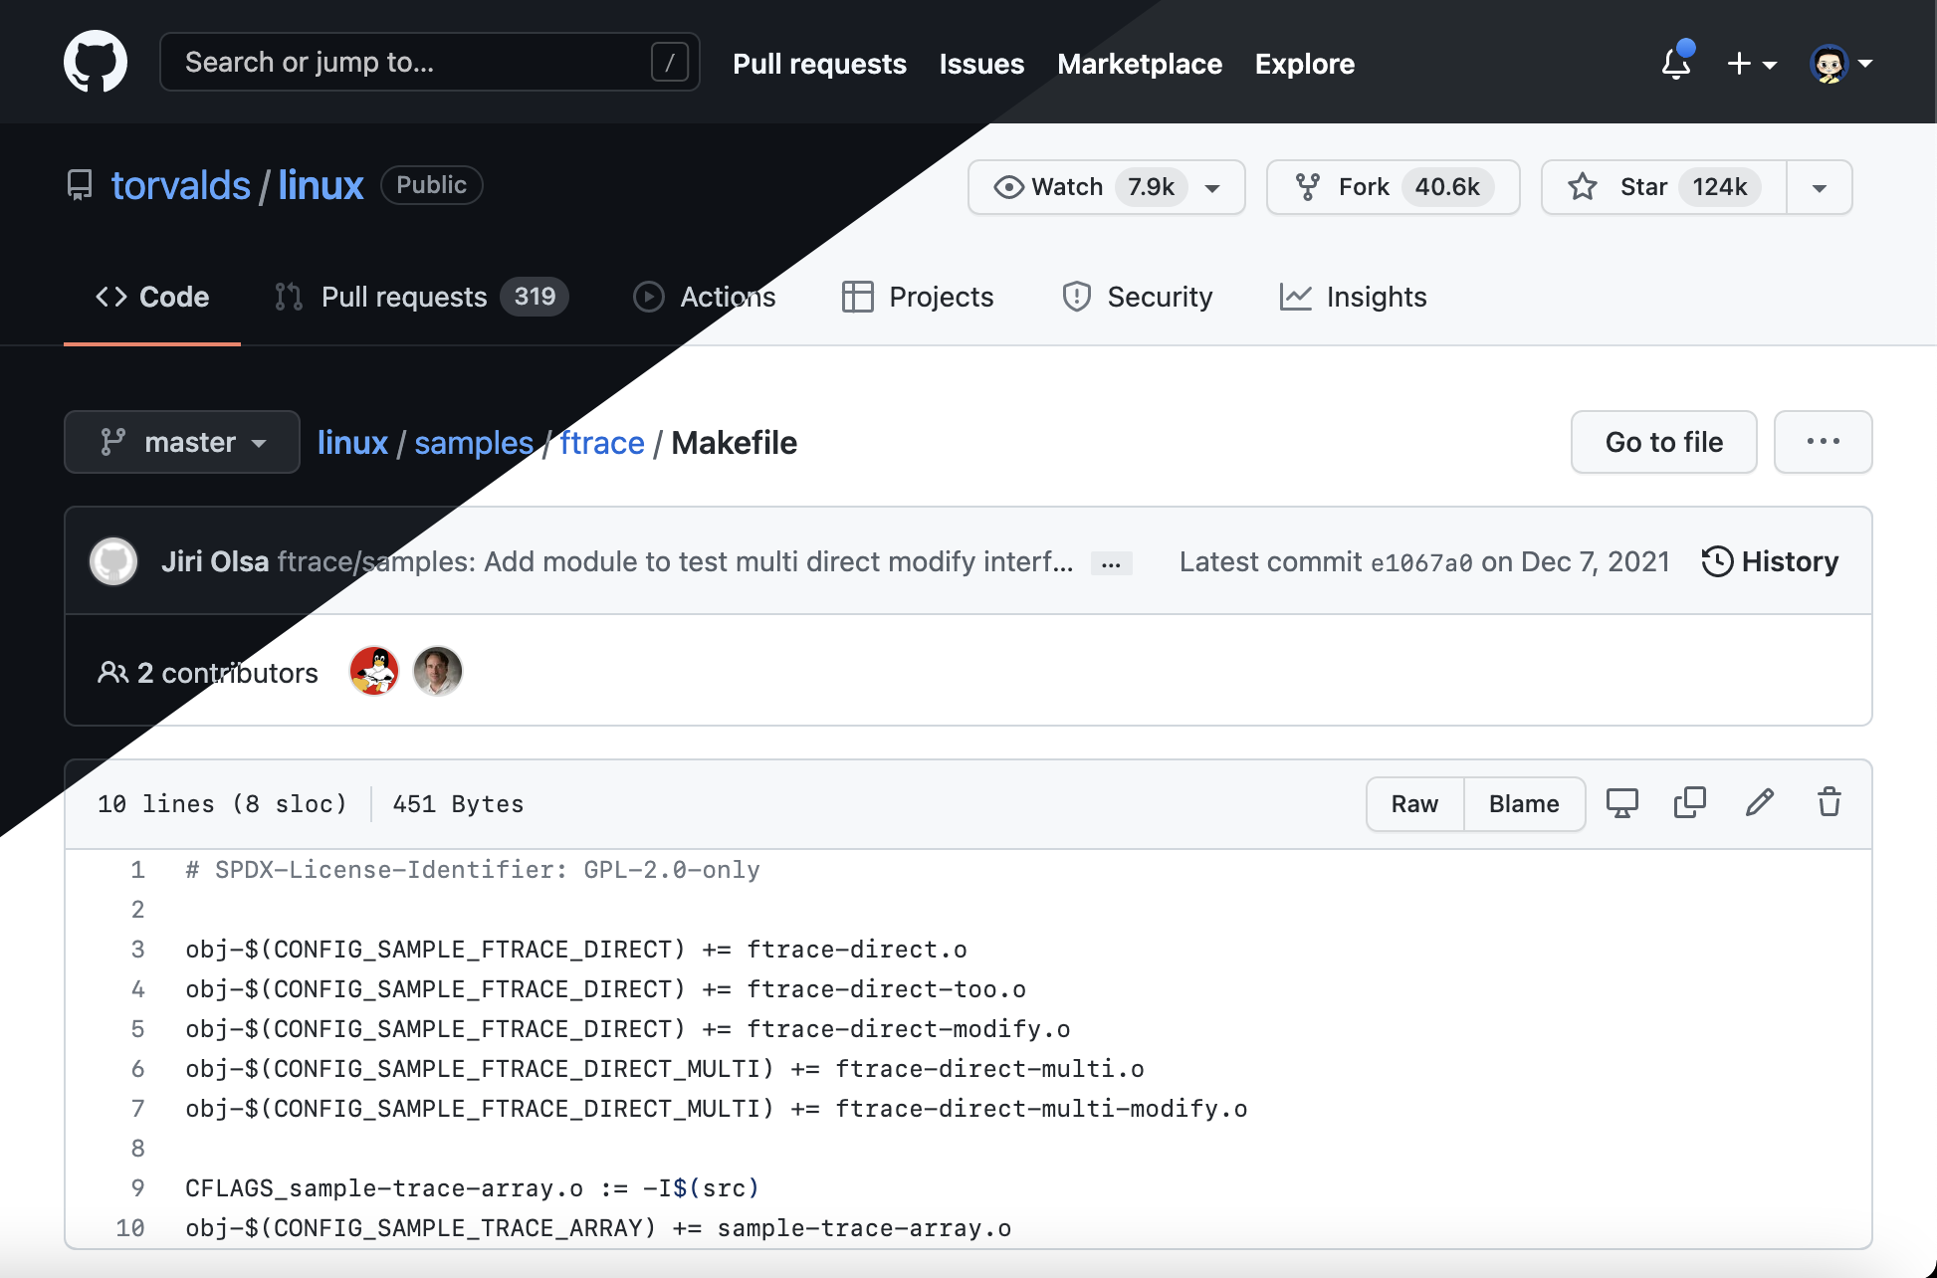Click Tux penguin contributor avatar
The image size is (1937, 1278).
click(374, 672)
